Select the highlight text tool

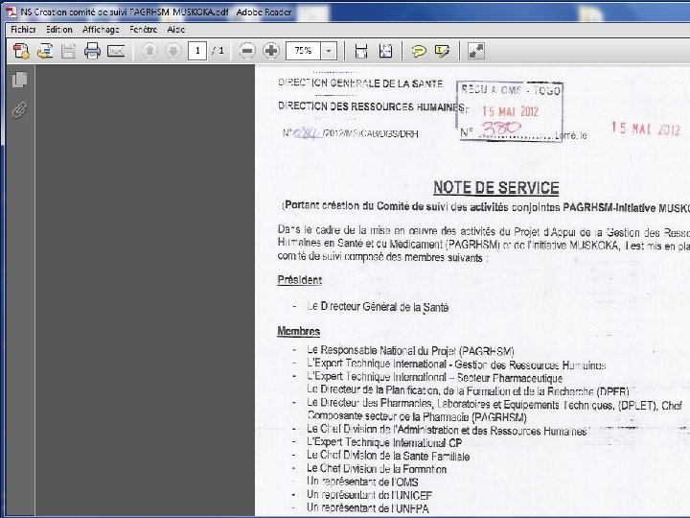442,51
